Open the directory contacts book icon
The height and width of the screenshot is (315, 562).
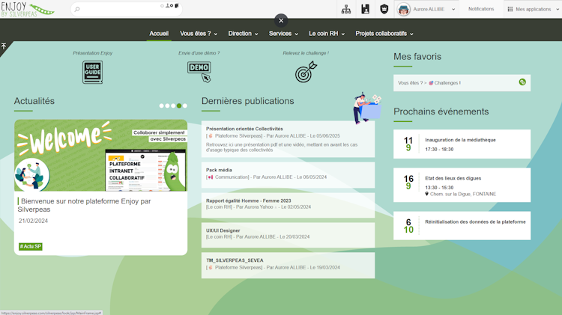(x=365, y=9)
